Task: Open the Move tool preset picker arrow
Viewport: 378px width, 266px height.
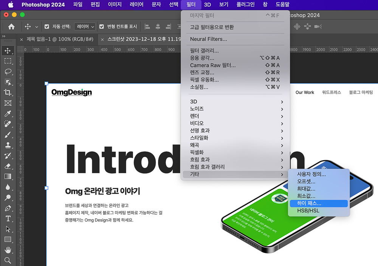Action: [x=37, y=27]
